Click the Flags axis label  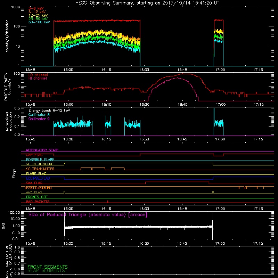14,173
